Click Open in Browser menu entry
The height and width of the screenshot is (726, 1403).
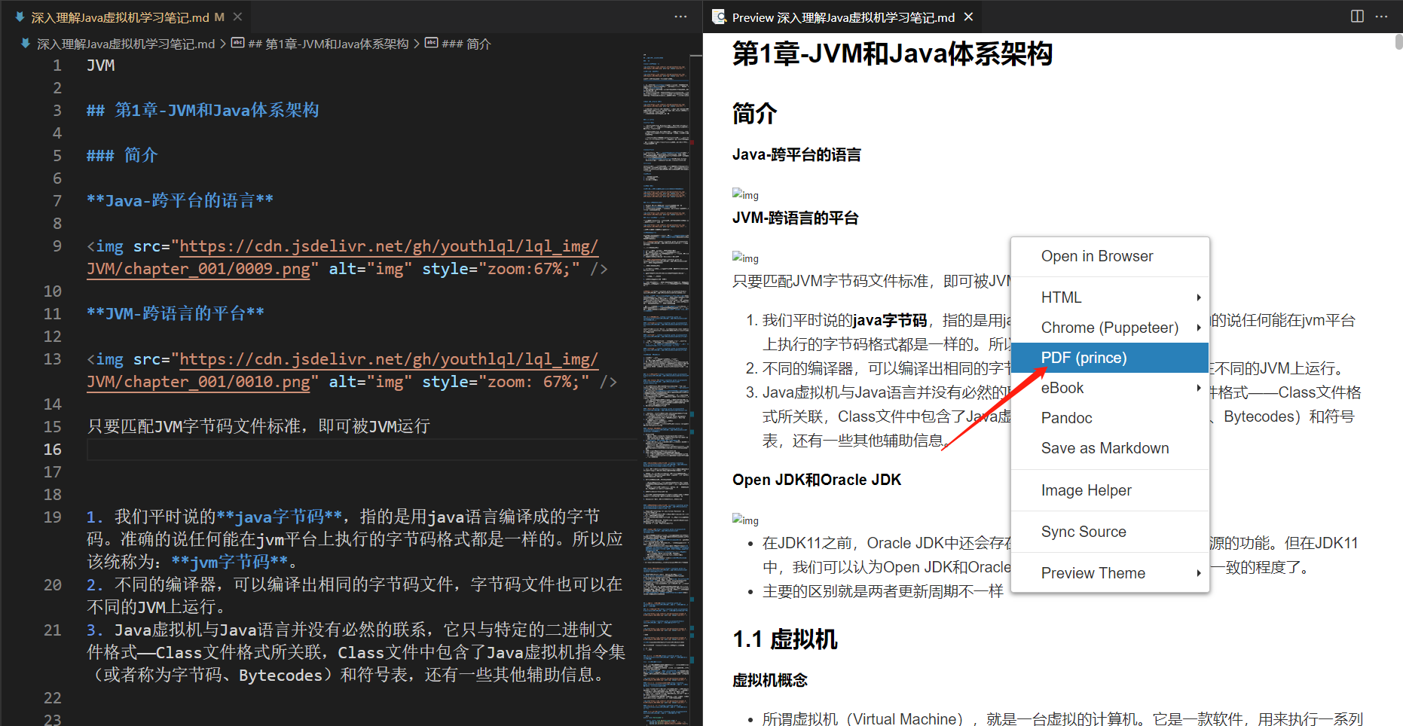[x=1097, y=256]
